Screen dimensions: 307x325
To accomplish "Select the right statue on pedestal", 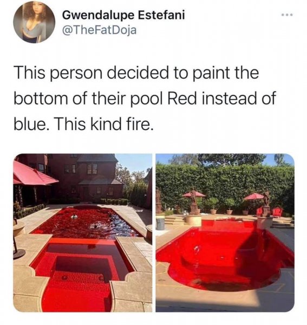I will [266, 204].
